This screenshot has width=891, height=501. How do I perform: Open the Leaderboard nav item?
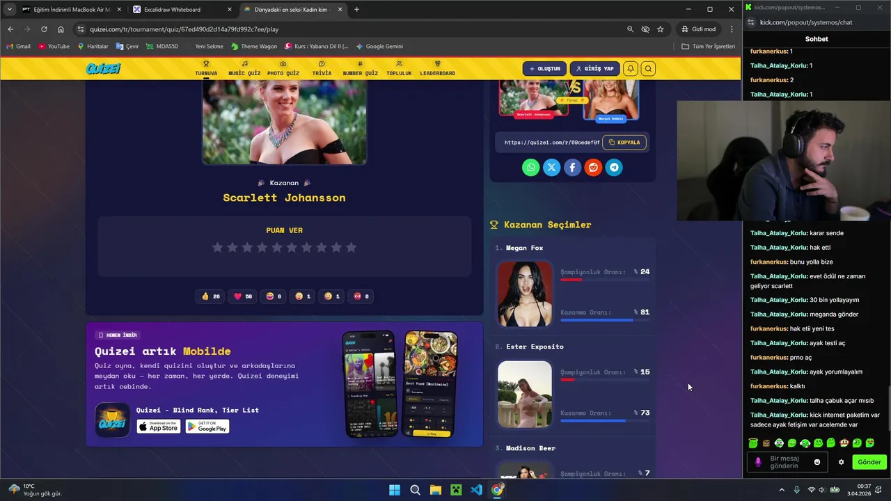click(x=438, y=69)
